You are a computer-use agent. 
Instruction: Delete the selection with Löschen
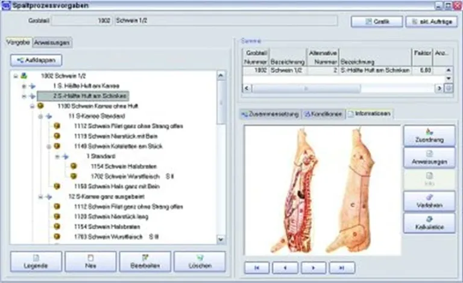200,261
